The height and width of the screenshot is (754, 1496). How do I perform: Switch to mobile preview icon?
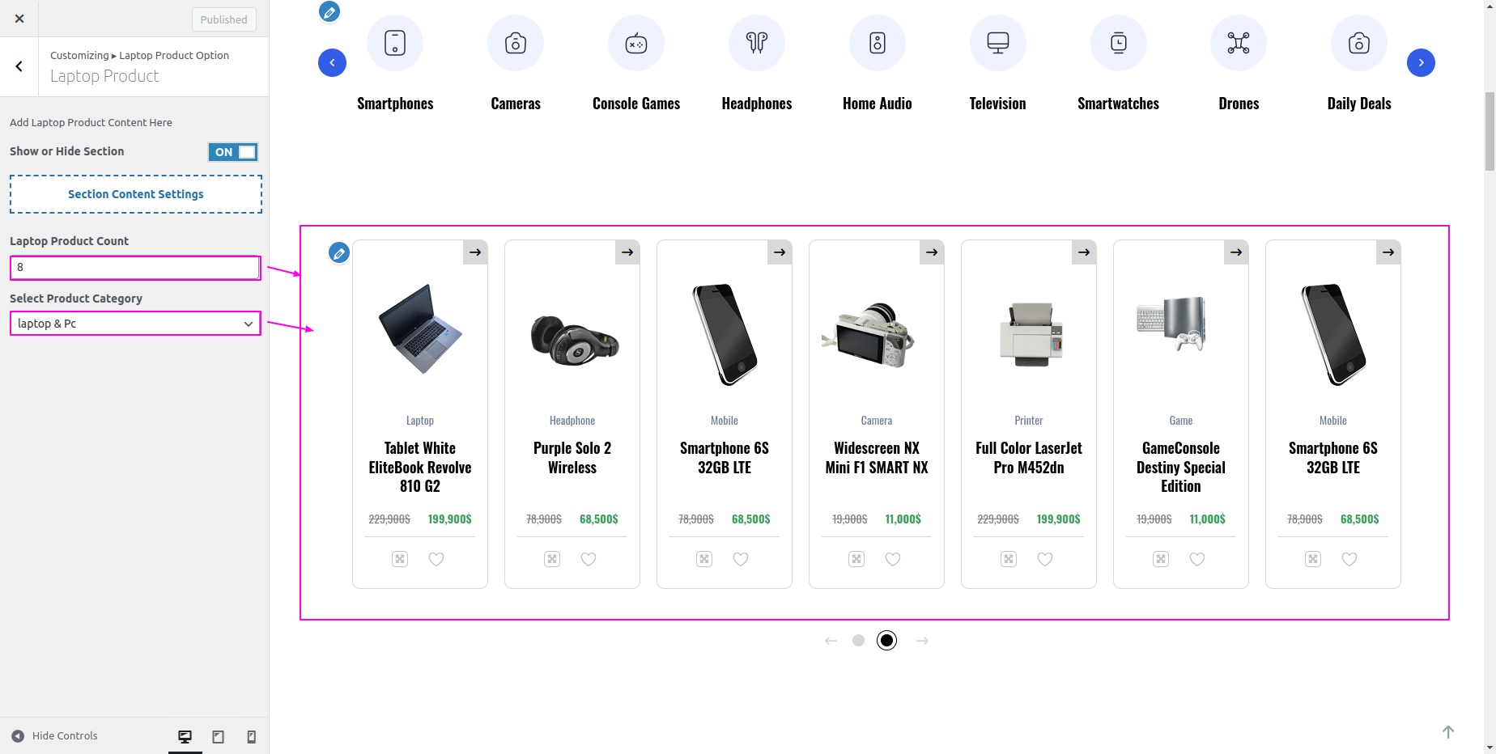click(252, 736)
